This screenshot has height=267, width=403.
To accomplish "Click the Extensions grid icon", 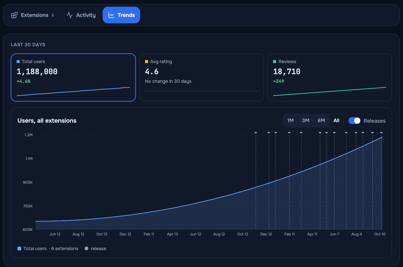I will (x=14, y=15).
